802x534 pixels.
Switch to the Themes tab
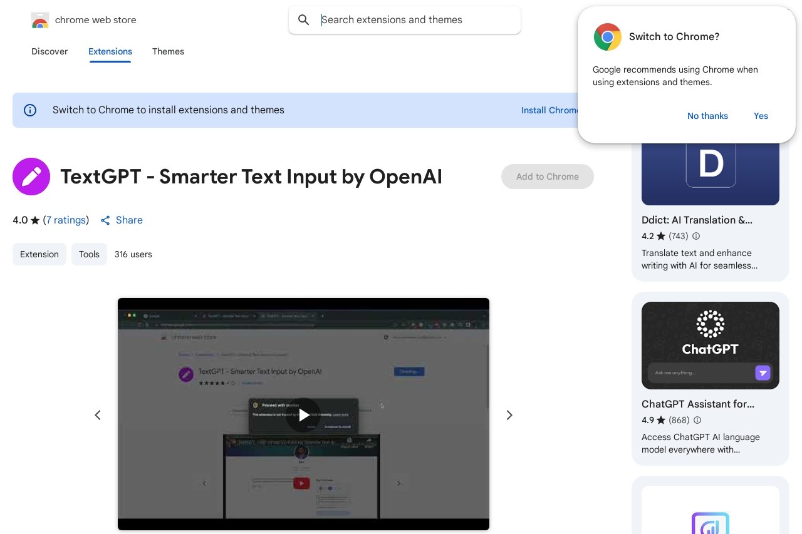pyautogui.click(x=168, y=51)
